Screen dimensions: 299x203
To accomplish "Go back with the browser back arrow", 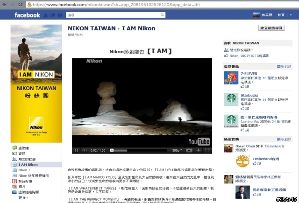I will click(x=4, y=4).
